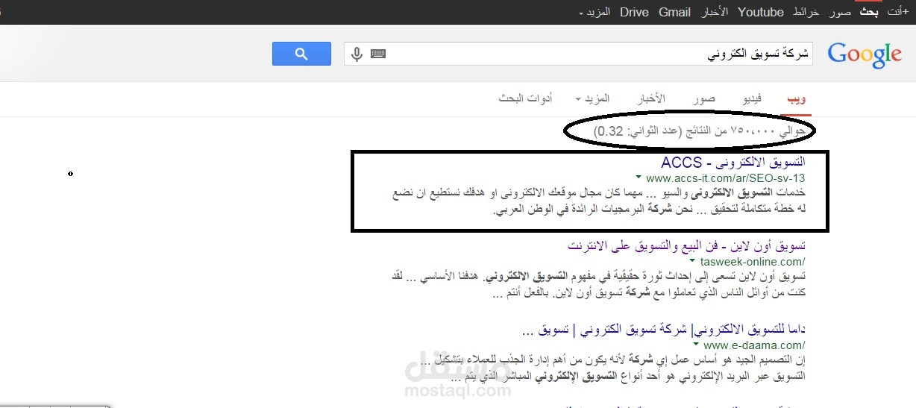
Task: Switch to the فيديو results tab
Action: tap(750, 99)
